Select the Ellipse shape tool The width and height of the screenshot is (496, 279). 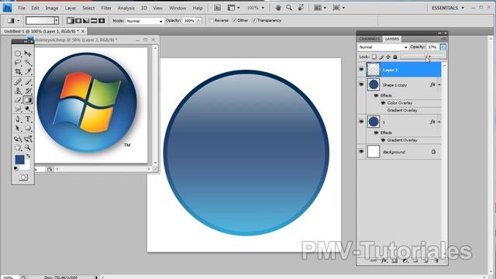click(x=28, y=129)
